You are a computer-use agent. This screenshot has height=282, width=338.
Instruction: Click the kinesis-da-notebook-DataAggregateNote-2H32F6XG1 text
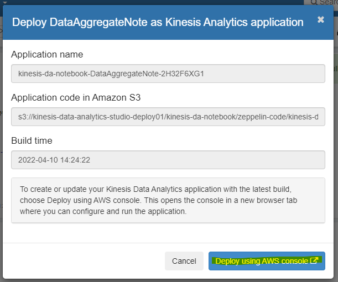[x=111, y=73]
